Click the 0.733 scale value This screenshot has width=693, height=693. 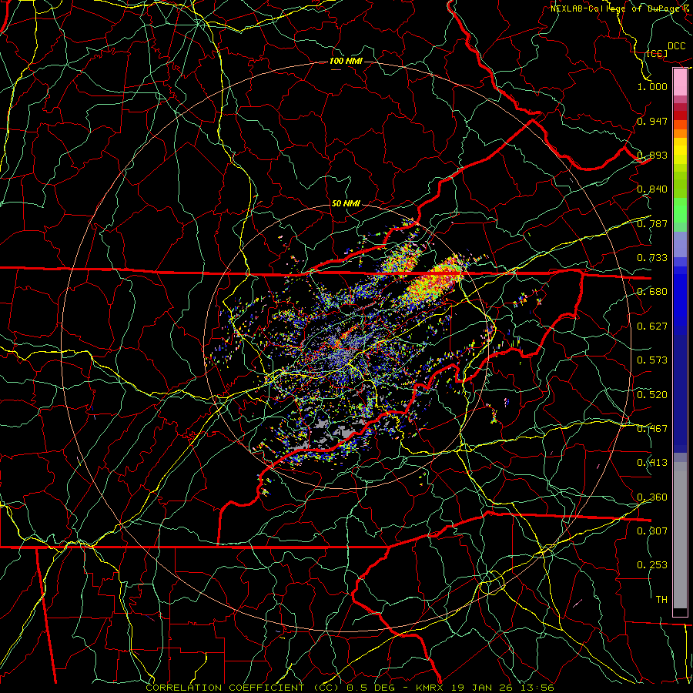point(652,258)
